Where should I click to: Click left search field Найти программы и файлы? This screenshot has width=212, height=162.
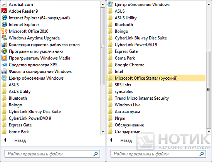pos(52,154)
